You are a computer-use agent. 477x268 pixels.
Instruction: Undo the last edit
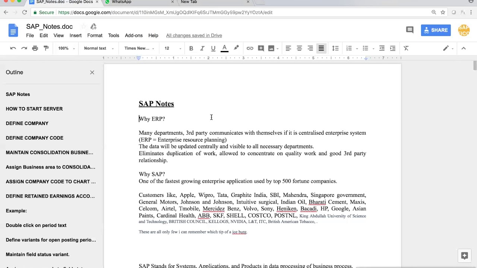click(13, 48)
